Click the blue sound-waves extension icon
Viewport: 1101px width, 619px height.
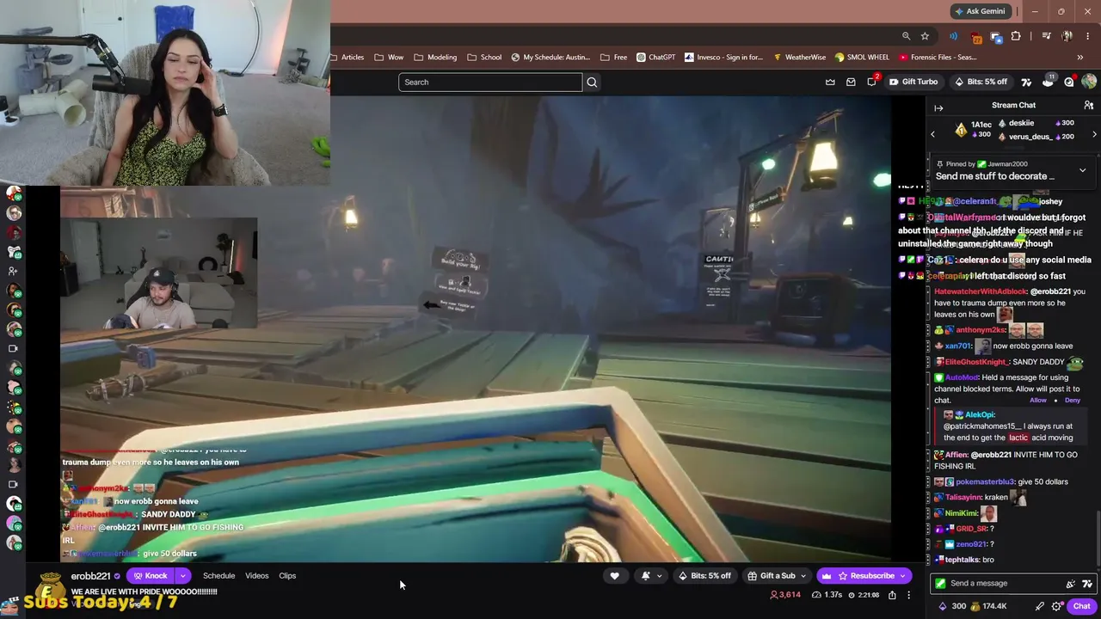(x=953, y=36)
